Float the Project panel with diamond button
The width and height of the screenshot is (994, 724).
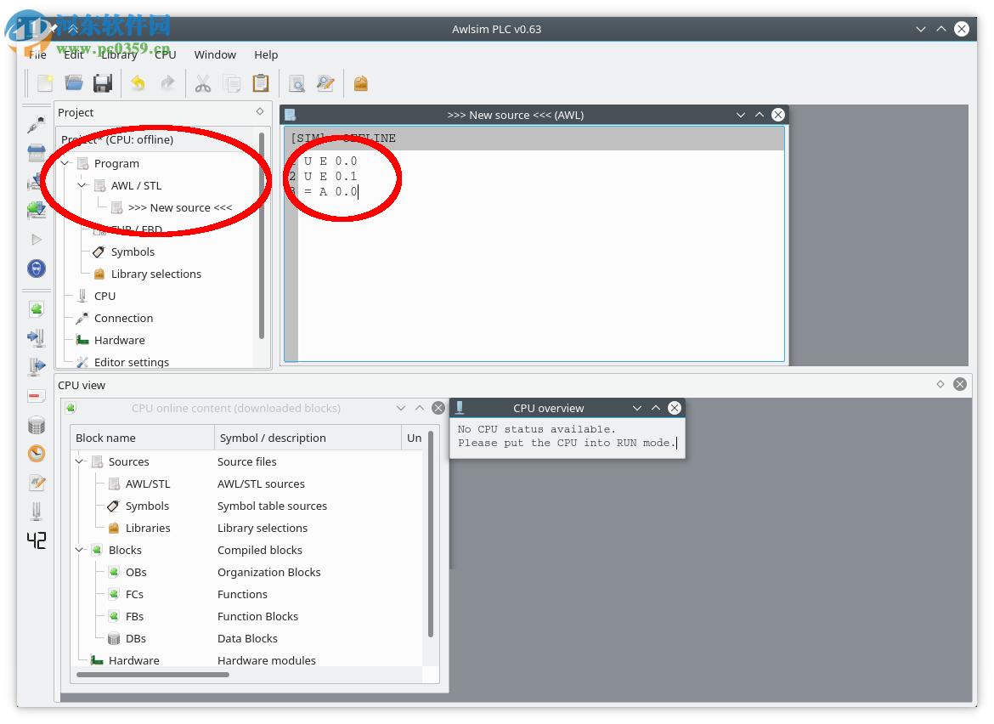click(260, 111)
